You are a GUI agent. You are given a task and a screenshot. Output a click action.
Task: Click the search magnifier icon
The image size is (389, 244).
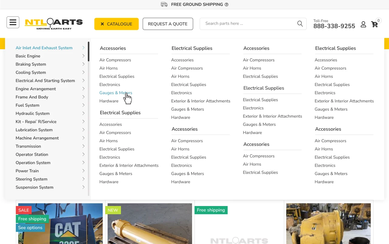pos(300,24)
